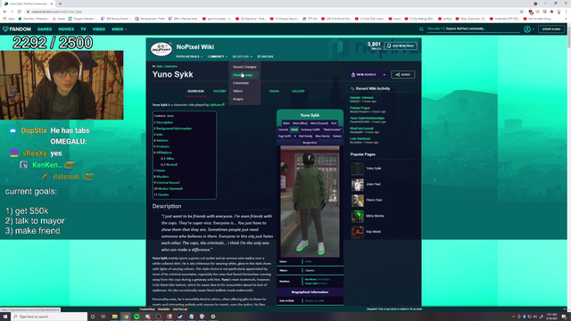
Task: Open Movies in the Fandom top bar
Action: pos(66,29)
